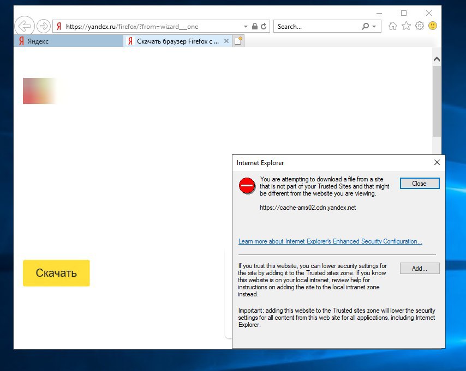Viewport: 466px width, 371px height.
Task: Refresh the page with the reload icon
Action: tap(264, 26)
